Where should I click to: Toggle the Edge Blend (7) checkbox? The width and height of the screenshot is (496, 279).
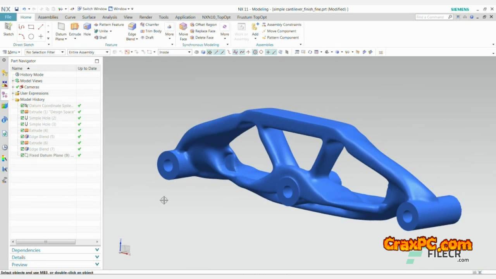click(x=22, y=149)
